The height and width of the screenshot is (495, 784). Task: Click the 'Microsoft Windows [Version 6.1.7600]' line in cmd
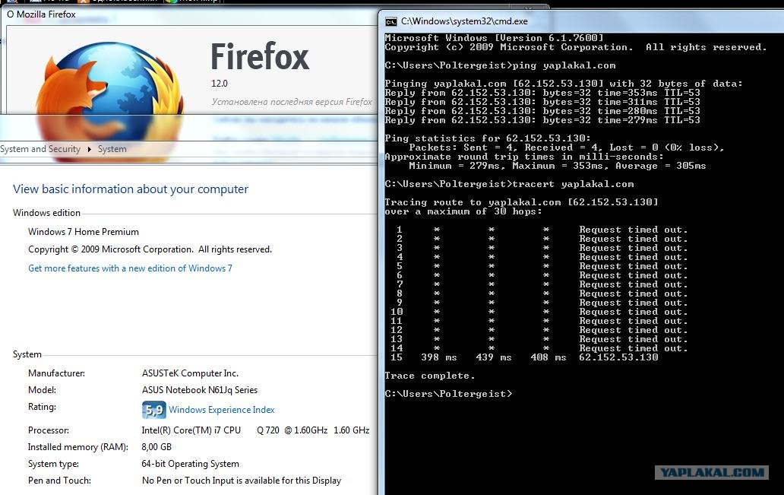point(494,38)
